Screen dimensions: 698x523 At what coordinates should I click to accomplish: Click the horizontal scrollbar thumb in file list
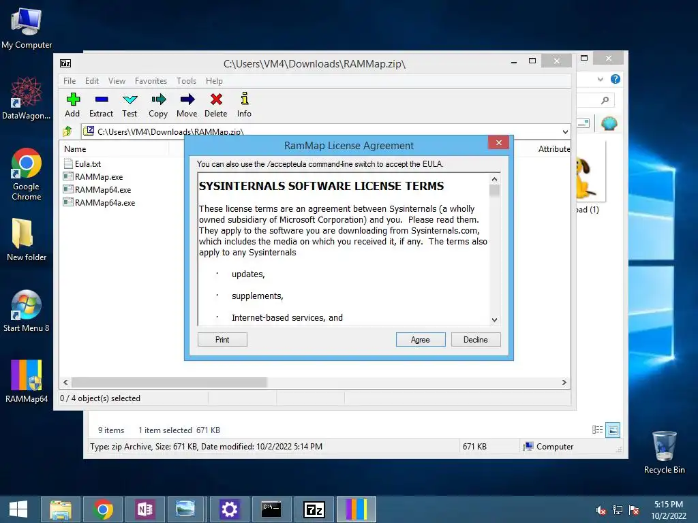pos(169,383)
